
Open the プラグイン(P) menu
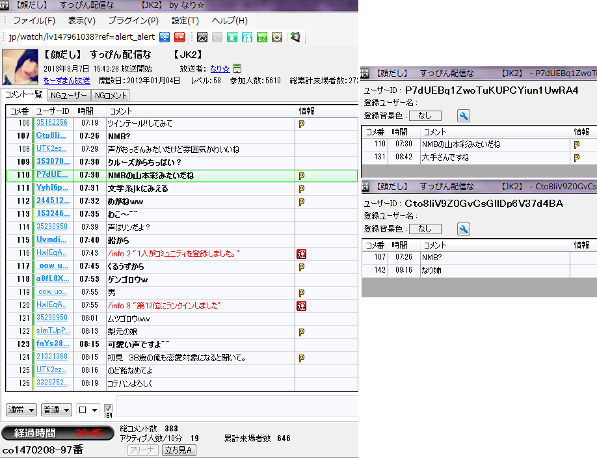point(133,21)
